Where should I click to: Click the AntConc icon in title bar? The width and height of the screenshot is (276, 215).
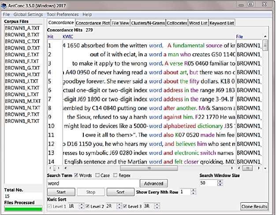pyautogui.click(x=4, y=6)
